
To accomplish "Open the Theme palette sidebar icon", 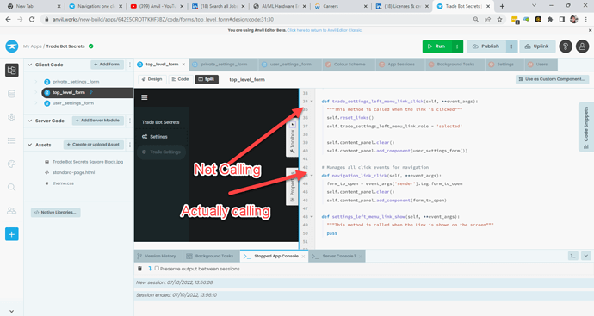I will tap(12, 164).
